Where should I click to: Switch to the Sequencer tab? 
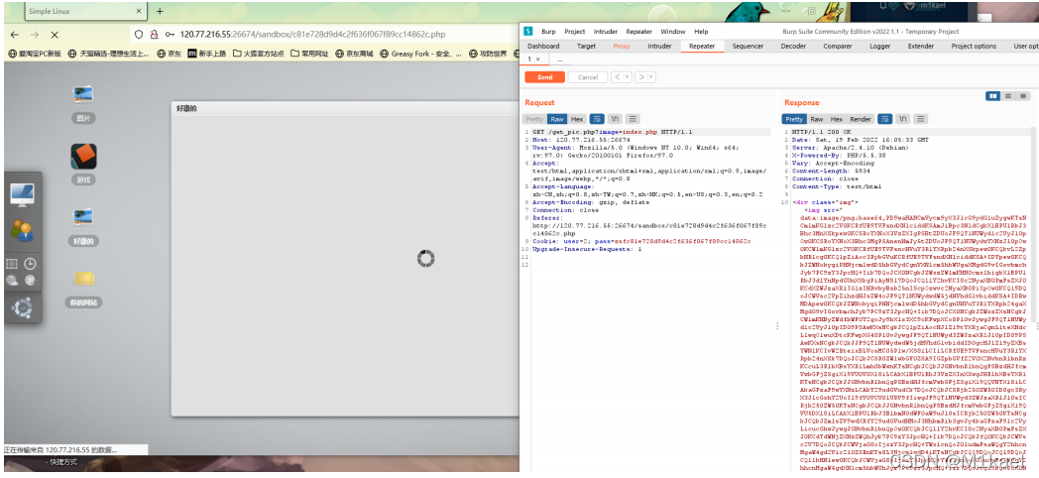(x=749, y=47)
